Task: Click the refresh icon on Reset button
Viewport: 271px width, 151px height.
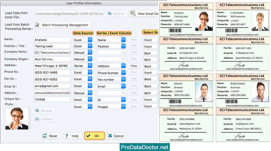Action: pos(45,136)
